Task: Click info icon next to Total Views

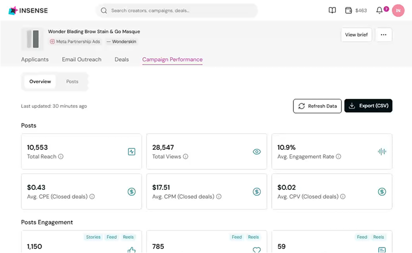Action: tap(185, 157)
